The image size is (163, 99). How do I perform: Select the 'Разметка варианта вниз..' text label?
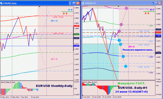pyautogui.click(x=138, y=50)
